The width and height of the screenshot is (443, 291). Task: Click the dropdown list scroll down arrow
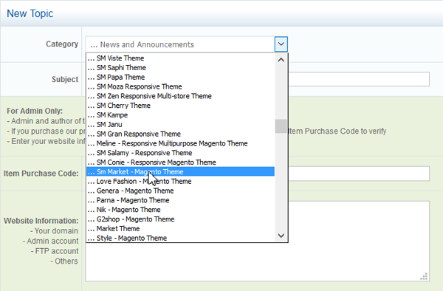pyautogui.click(x=281, y=236)
